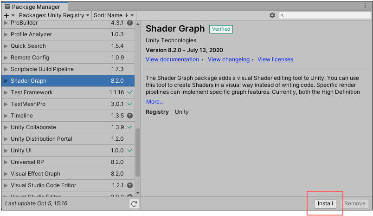The image size is (373, 216).
Task: Expand the Universal RP package entry
Action: coord(6,162)
